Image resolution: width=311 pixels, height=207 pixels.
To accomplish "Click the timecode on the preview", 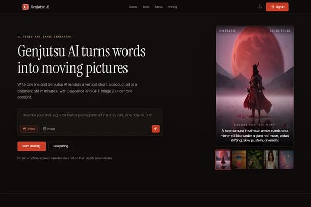I will [x=280, y=31].
